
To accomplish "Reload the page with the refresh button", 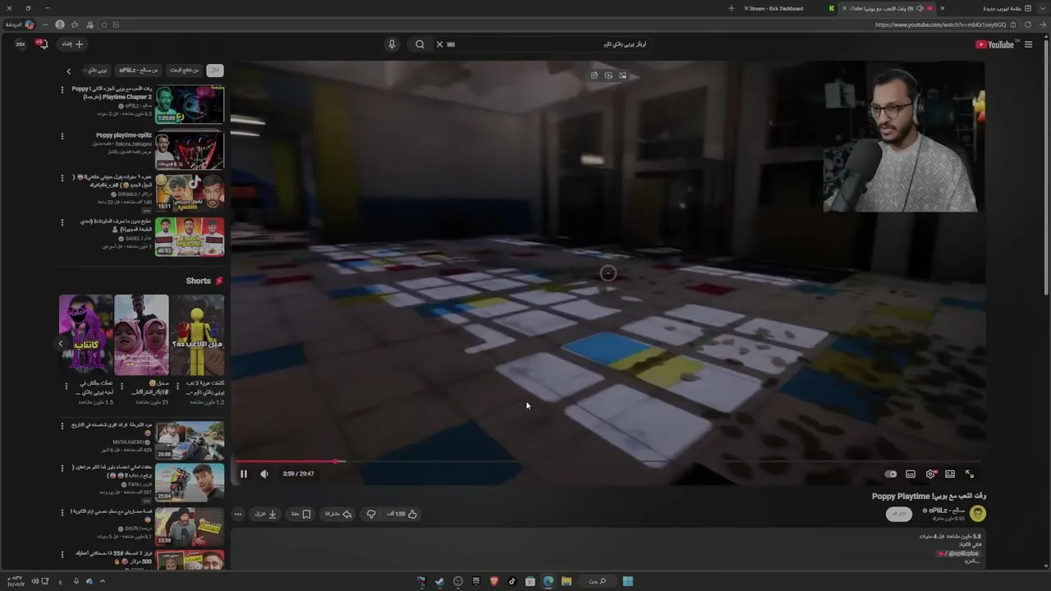I will [1028, 25].
